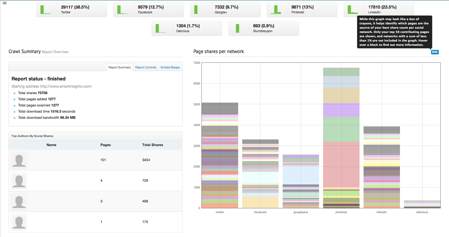Screen dimensions: 449x237
Task: Click the Delicious sparkline chart icon
Action: point(161,28)
